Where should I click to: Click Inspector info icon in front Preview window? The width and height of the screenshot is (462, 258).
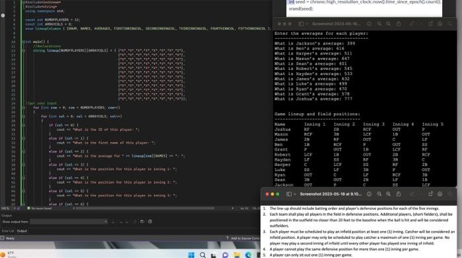369,194
